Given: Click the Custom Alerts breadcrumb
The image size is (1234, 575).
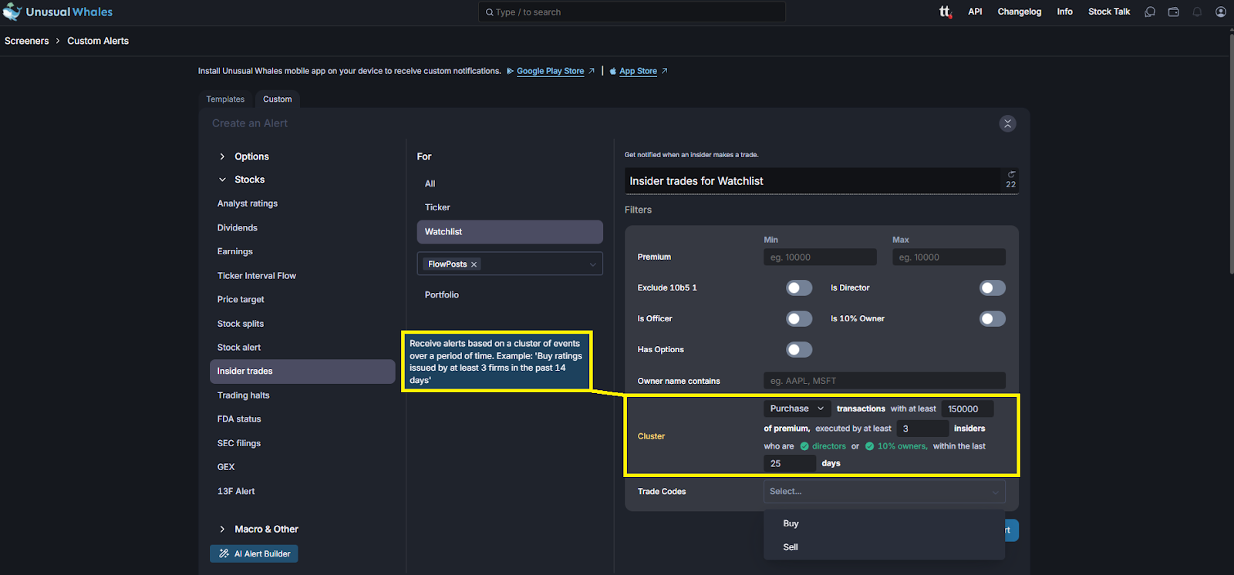Looking at the screenshot, I should pos(98,41).
